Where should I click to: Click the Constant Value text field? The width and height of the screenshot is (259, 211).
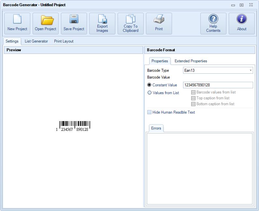(x=218, y=85)
